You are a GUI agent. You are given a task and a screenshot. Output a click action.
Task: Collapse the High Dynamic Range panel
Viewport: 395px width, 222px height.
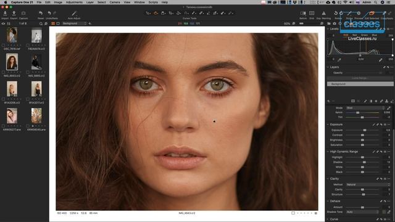tap(328, 152)
